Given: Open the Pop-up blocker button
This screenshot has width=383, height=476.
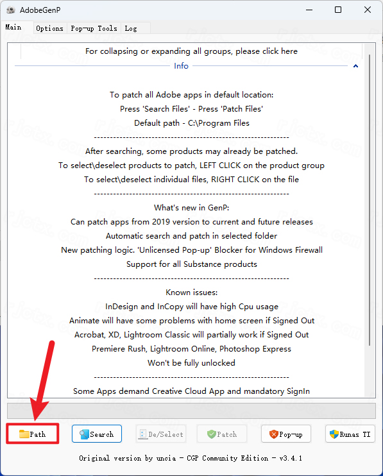Looking at the screenshot, I should 286,434.
